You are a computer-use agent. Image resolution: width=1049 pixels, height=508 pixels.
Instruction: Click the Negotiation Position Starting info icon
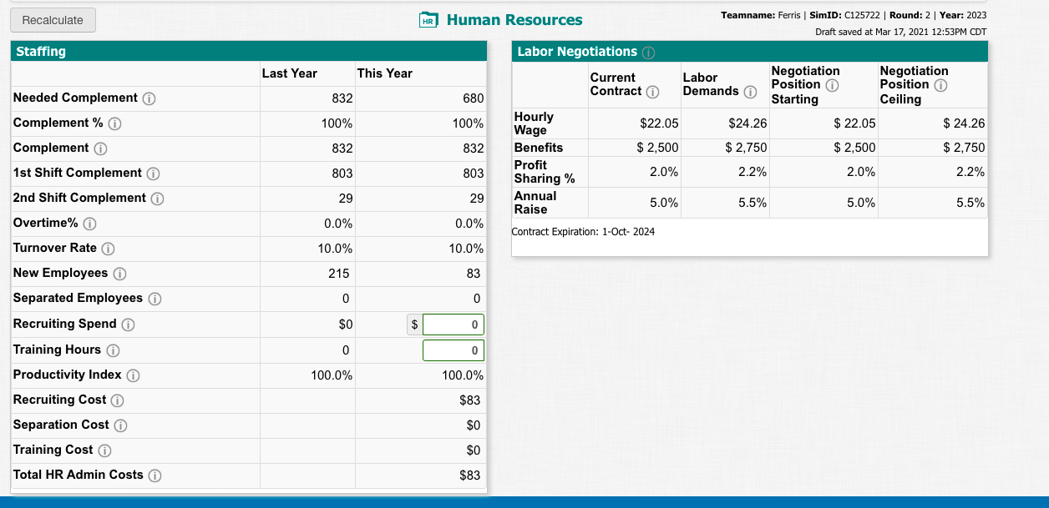point(831,85)
